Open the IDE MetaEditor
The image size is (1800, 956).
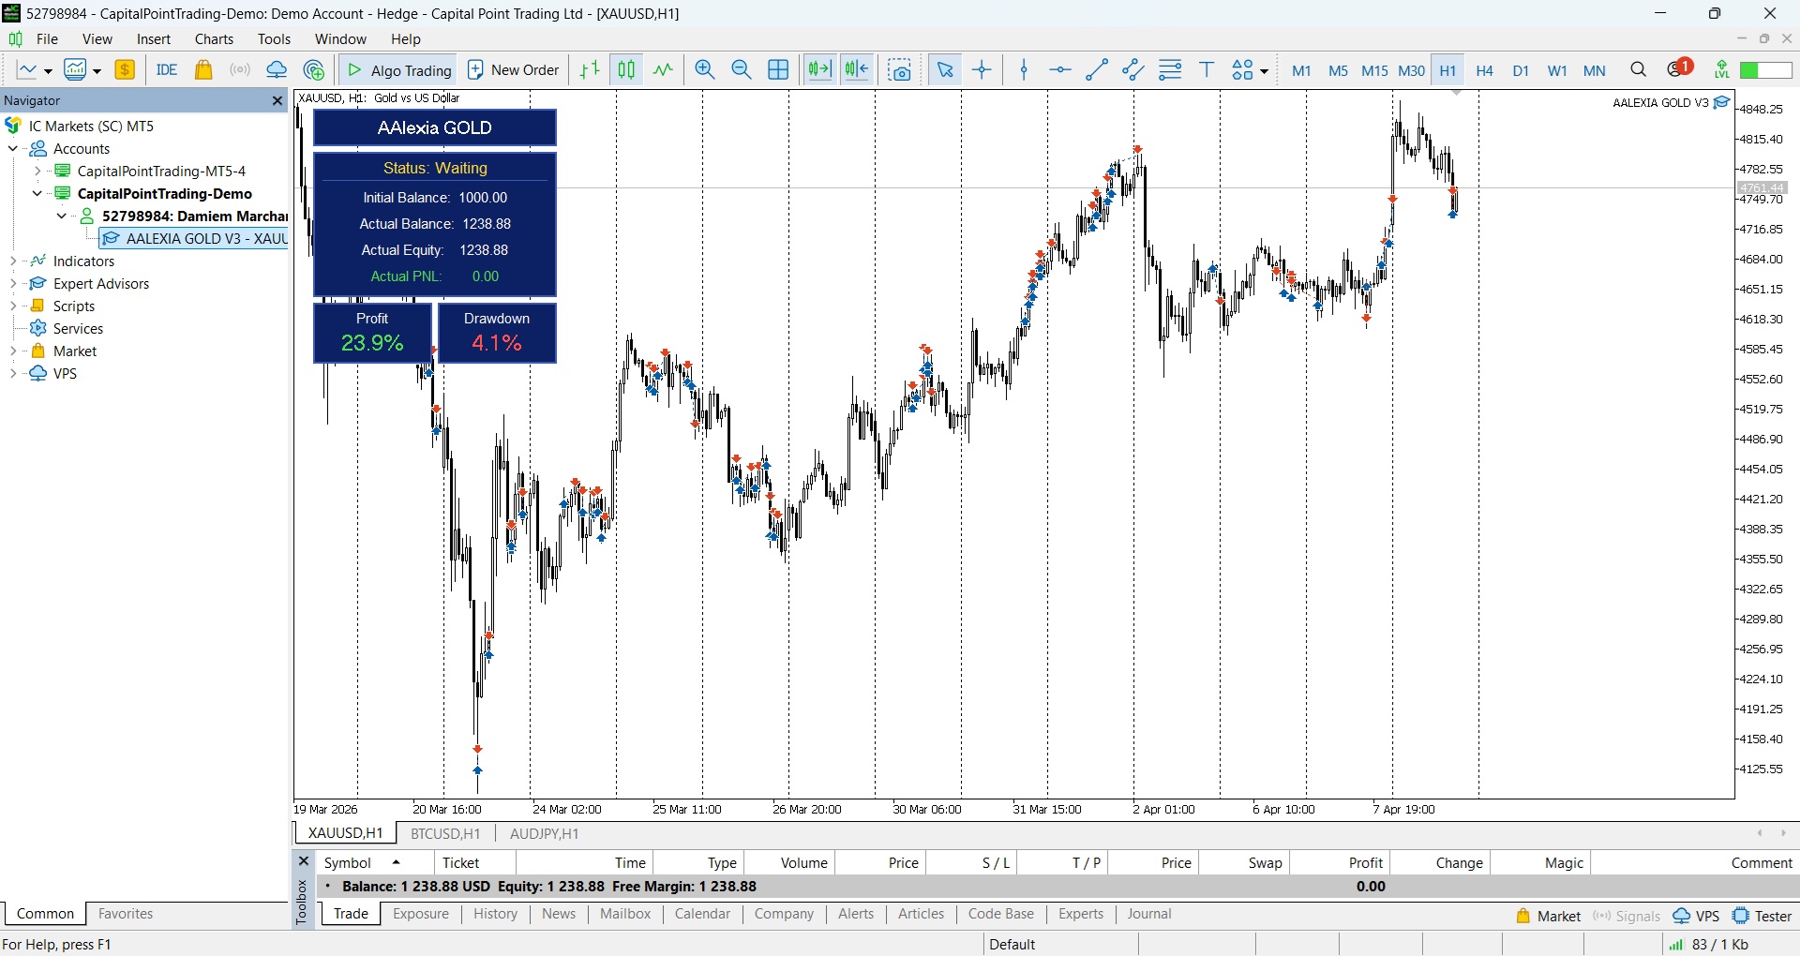167,70
